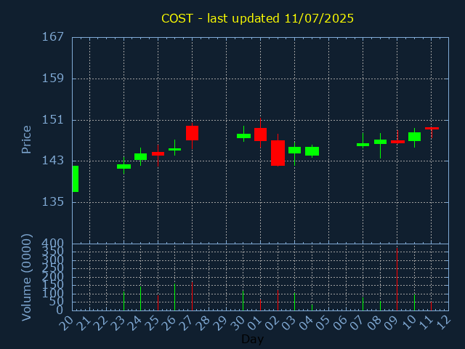465x349 pixels.
Task: Select the green candlestick for day 07
Action: 363,145
